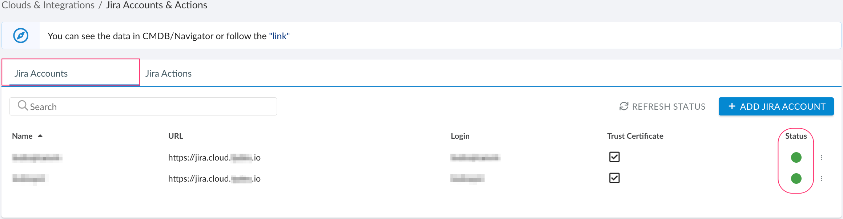Viewport: 843px width, 219px height.
Task: Click the search magnifier icon
Action: point(23,106)
